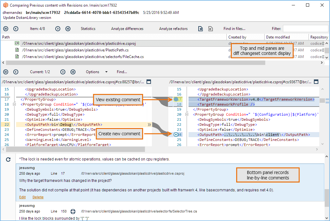Click the Find... button in diff toolbar
This screenshot has height=221, width=330.
(122, 72)
